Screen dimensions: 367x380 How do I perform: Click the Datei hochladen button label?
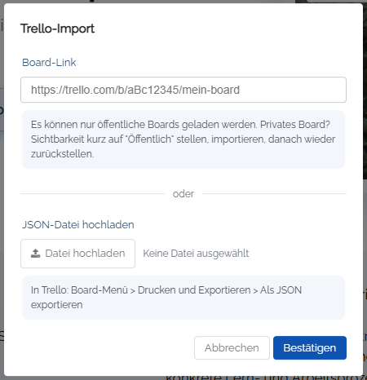[x=85, y=254]
